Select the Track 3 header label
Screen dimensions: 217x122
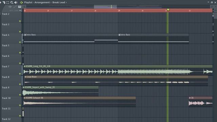5,24
